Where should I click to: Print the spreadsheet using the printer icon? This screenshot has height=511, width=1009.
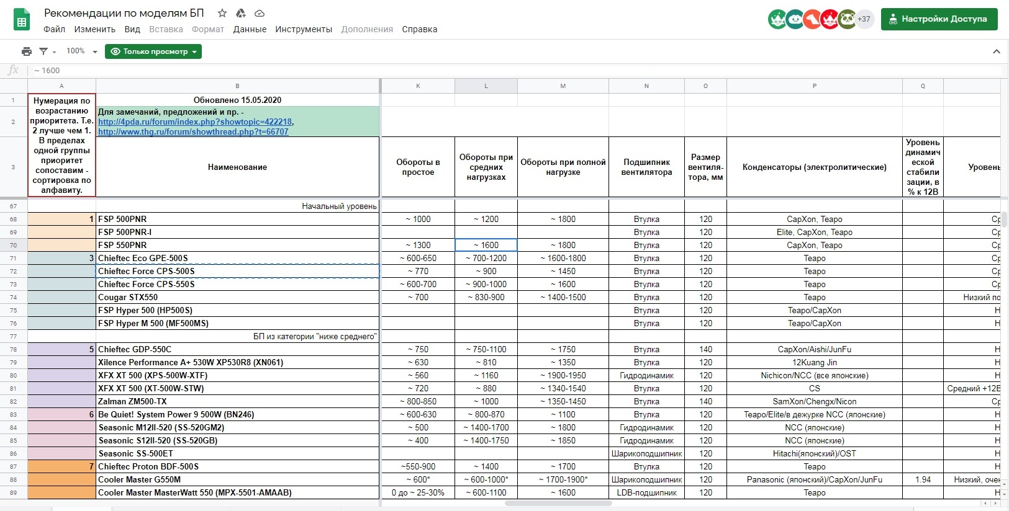click(26, 51)
